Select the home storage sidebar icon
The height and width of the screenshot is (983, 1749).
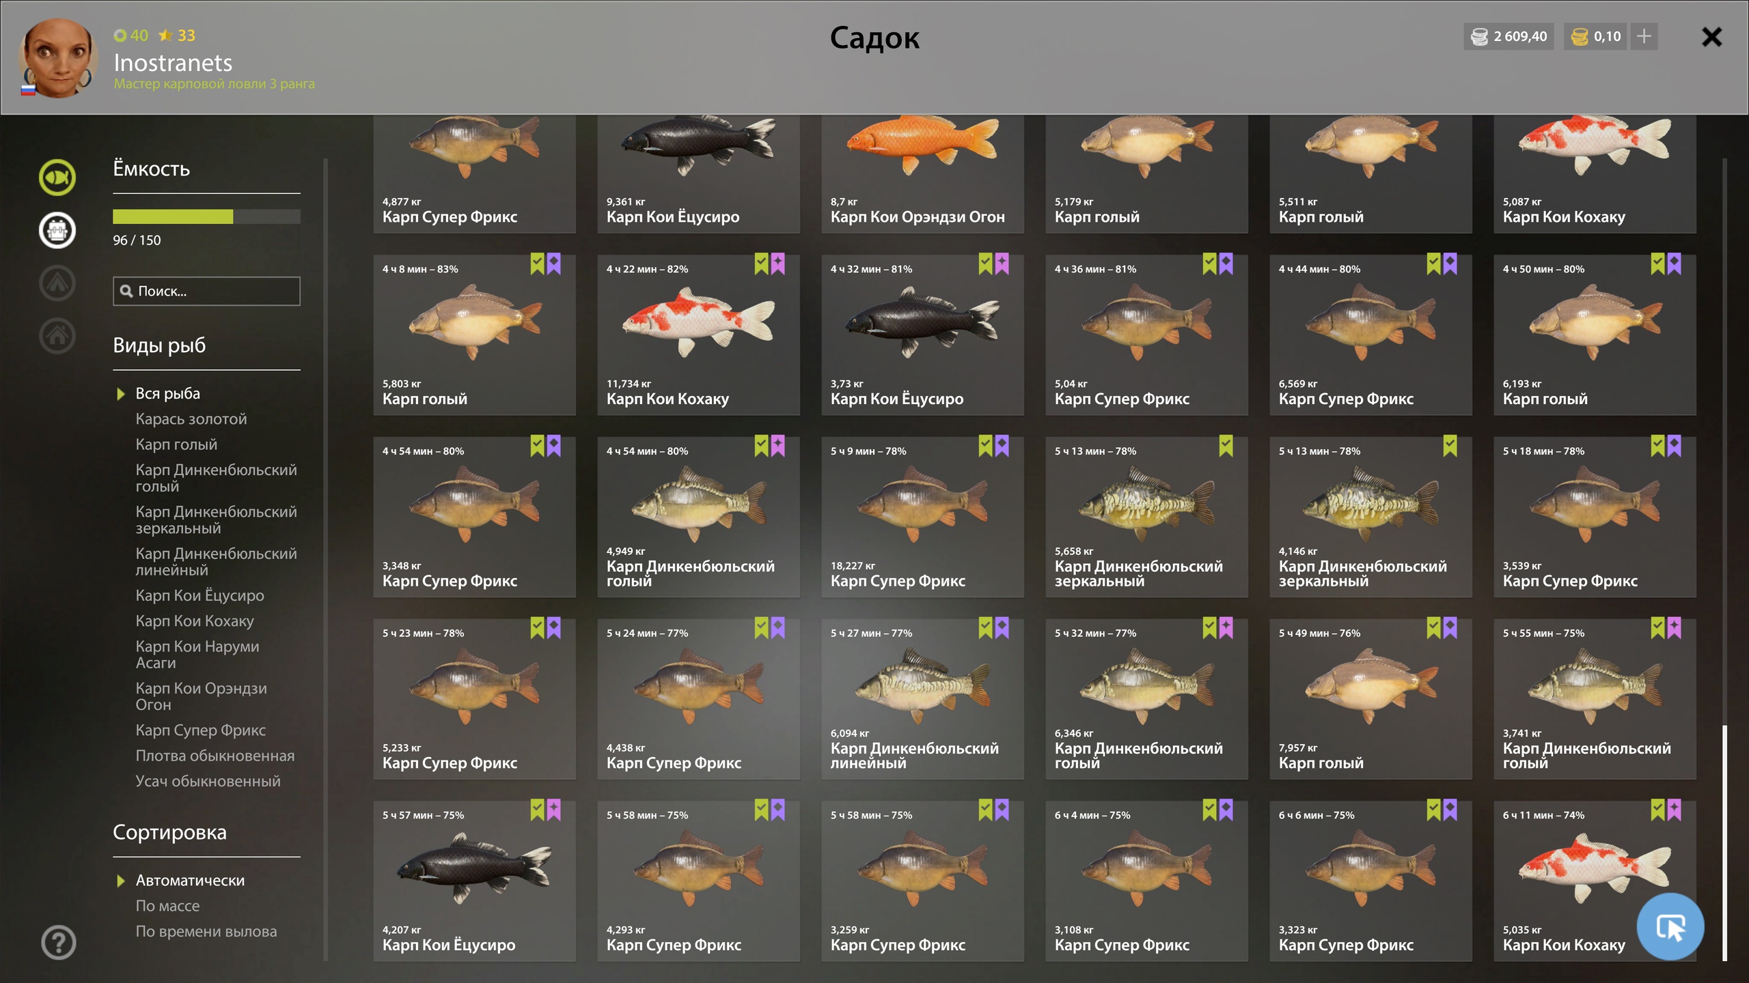tap(57, 335)
